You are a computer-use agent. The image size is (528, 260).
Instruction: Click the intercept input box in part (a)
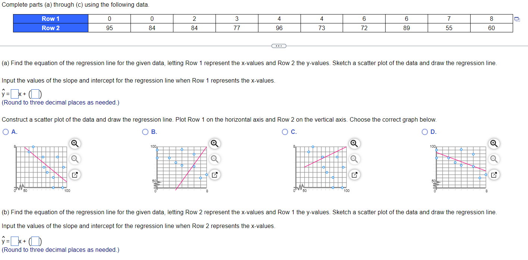coord(35,93)
